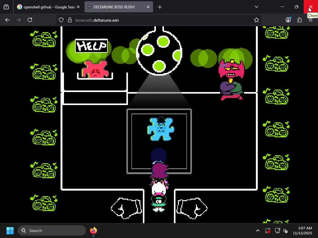The image size is (318, 238).
Task: Click the right pointing glove hand
Action: (192, 208)
